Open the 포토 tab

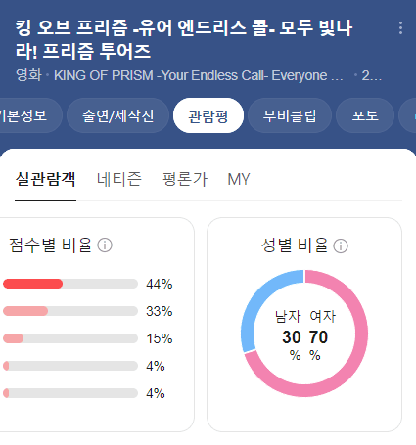coord(365,115)
